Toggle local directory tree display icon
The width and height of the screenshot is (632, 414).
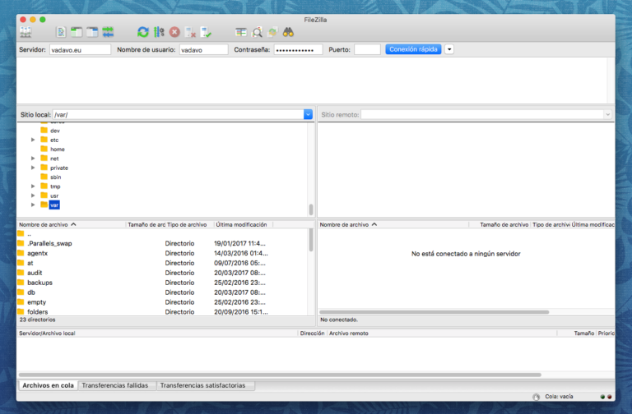77,32
